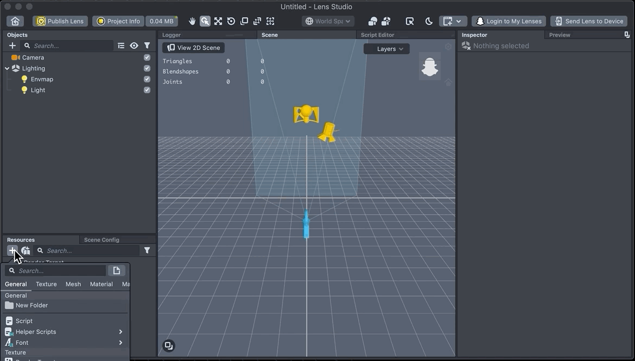The image size is (635, 361).
Task: Click the Objects panel filter icon
Action: coord(147,46)
